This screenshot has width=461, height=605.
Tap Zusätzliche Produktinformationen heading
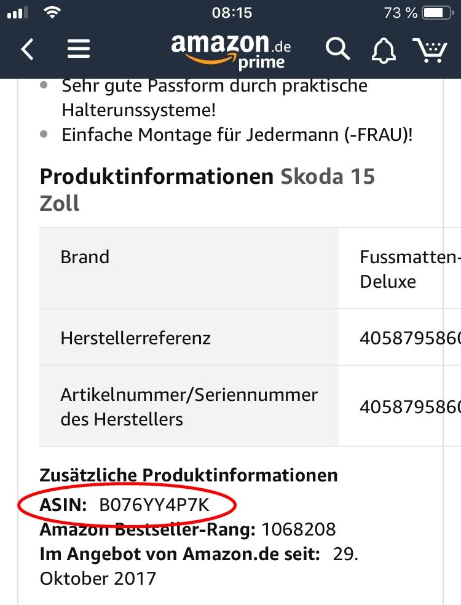(188, 475)
